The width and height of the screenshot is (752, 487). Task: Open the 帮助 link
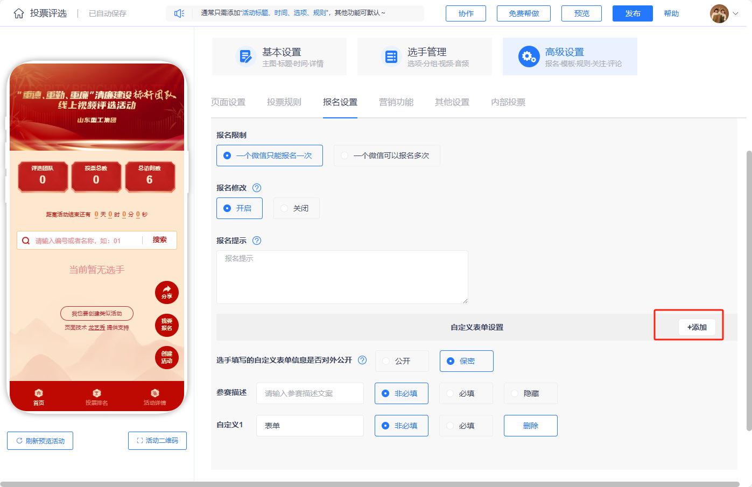coord(671,13)
